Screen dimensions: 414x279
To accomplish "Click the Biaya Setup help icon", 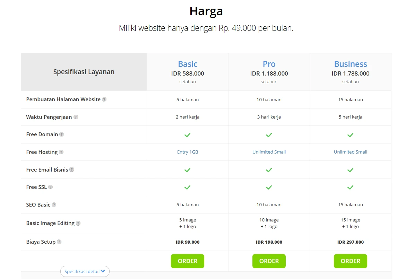I will click(59, 242).
